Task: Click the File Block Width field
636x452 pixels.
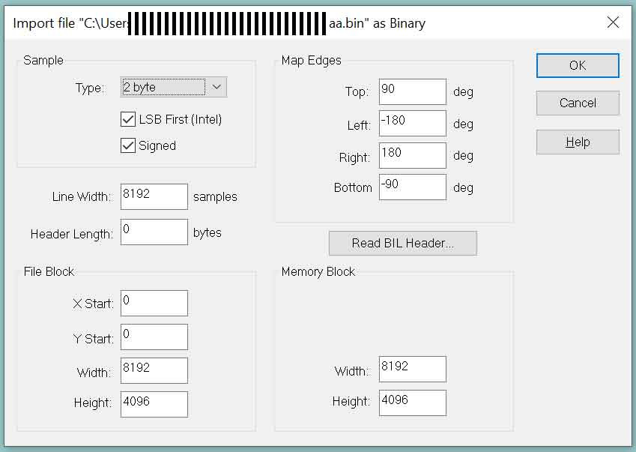Action: click(154, 370)
